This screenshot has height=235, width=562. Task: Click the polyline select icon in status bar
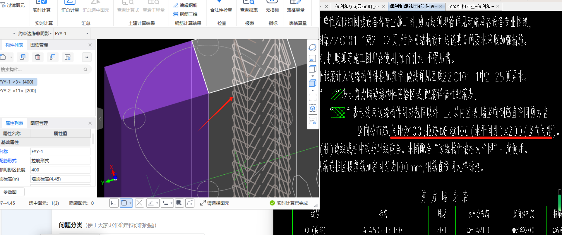click(x=190, y=203)
